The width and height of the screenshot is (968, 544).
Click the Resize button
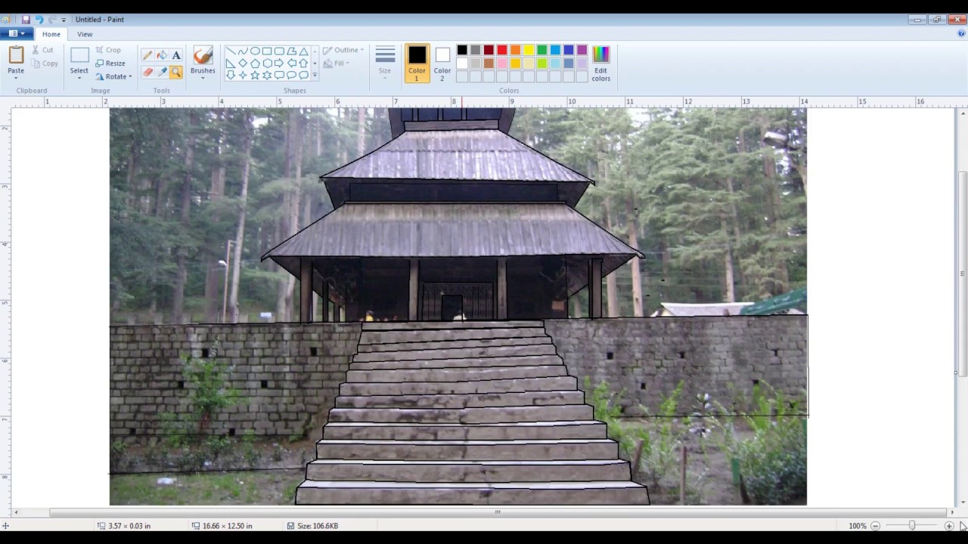pos(110,63)
